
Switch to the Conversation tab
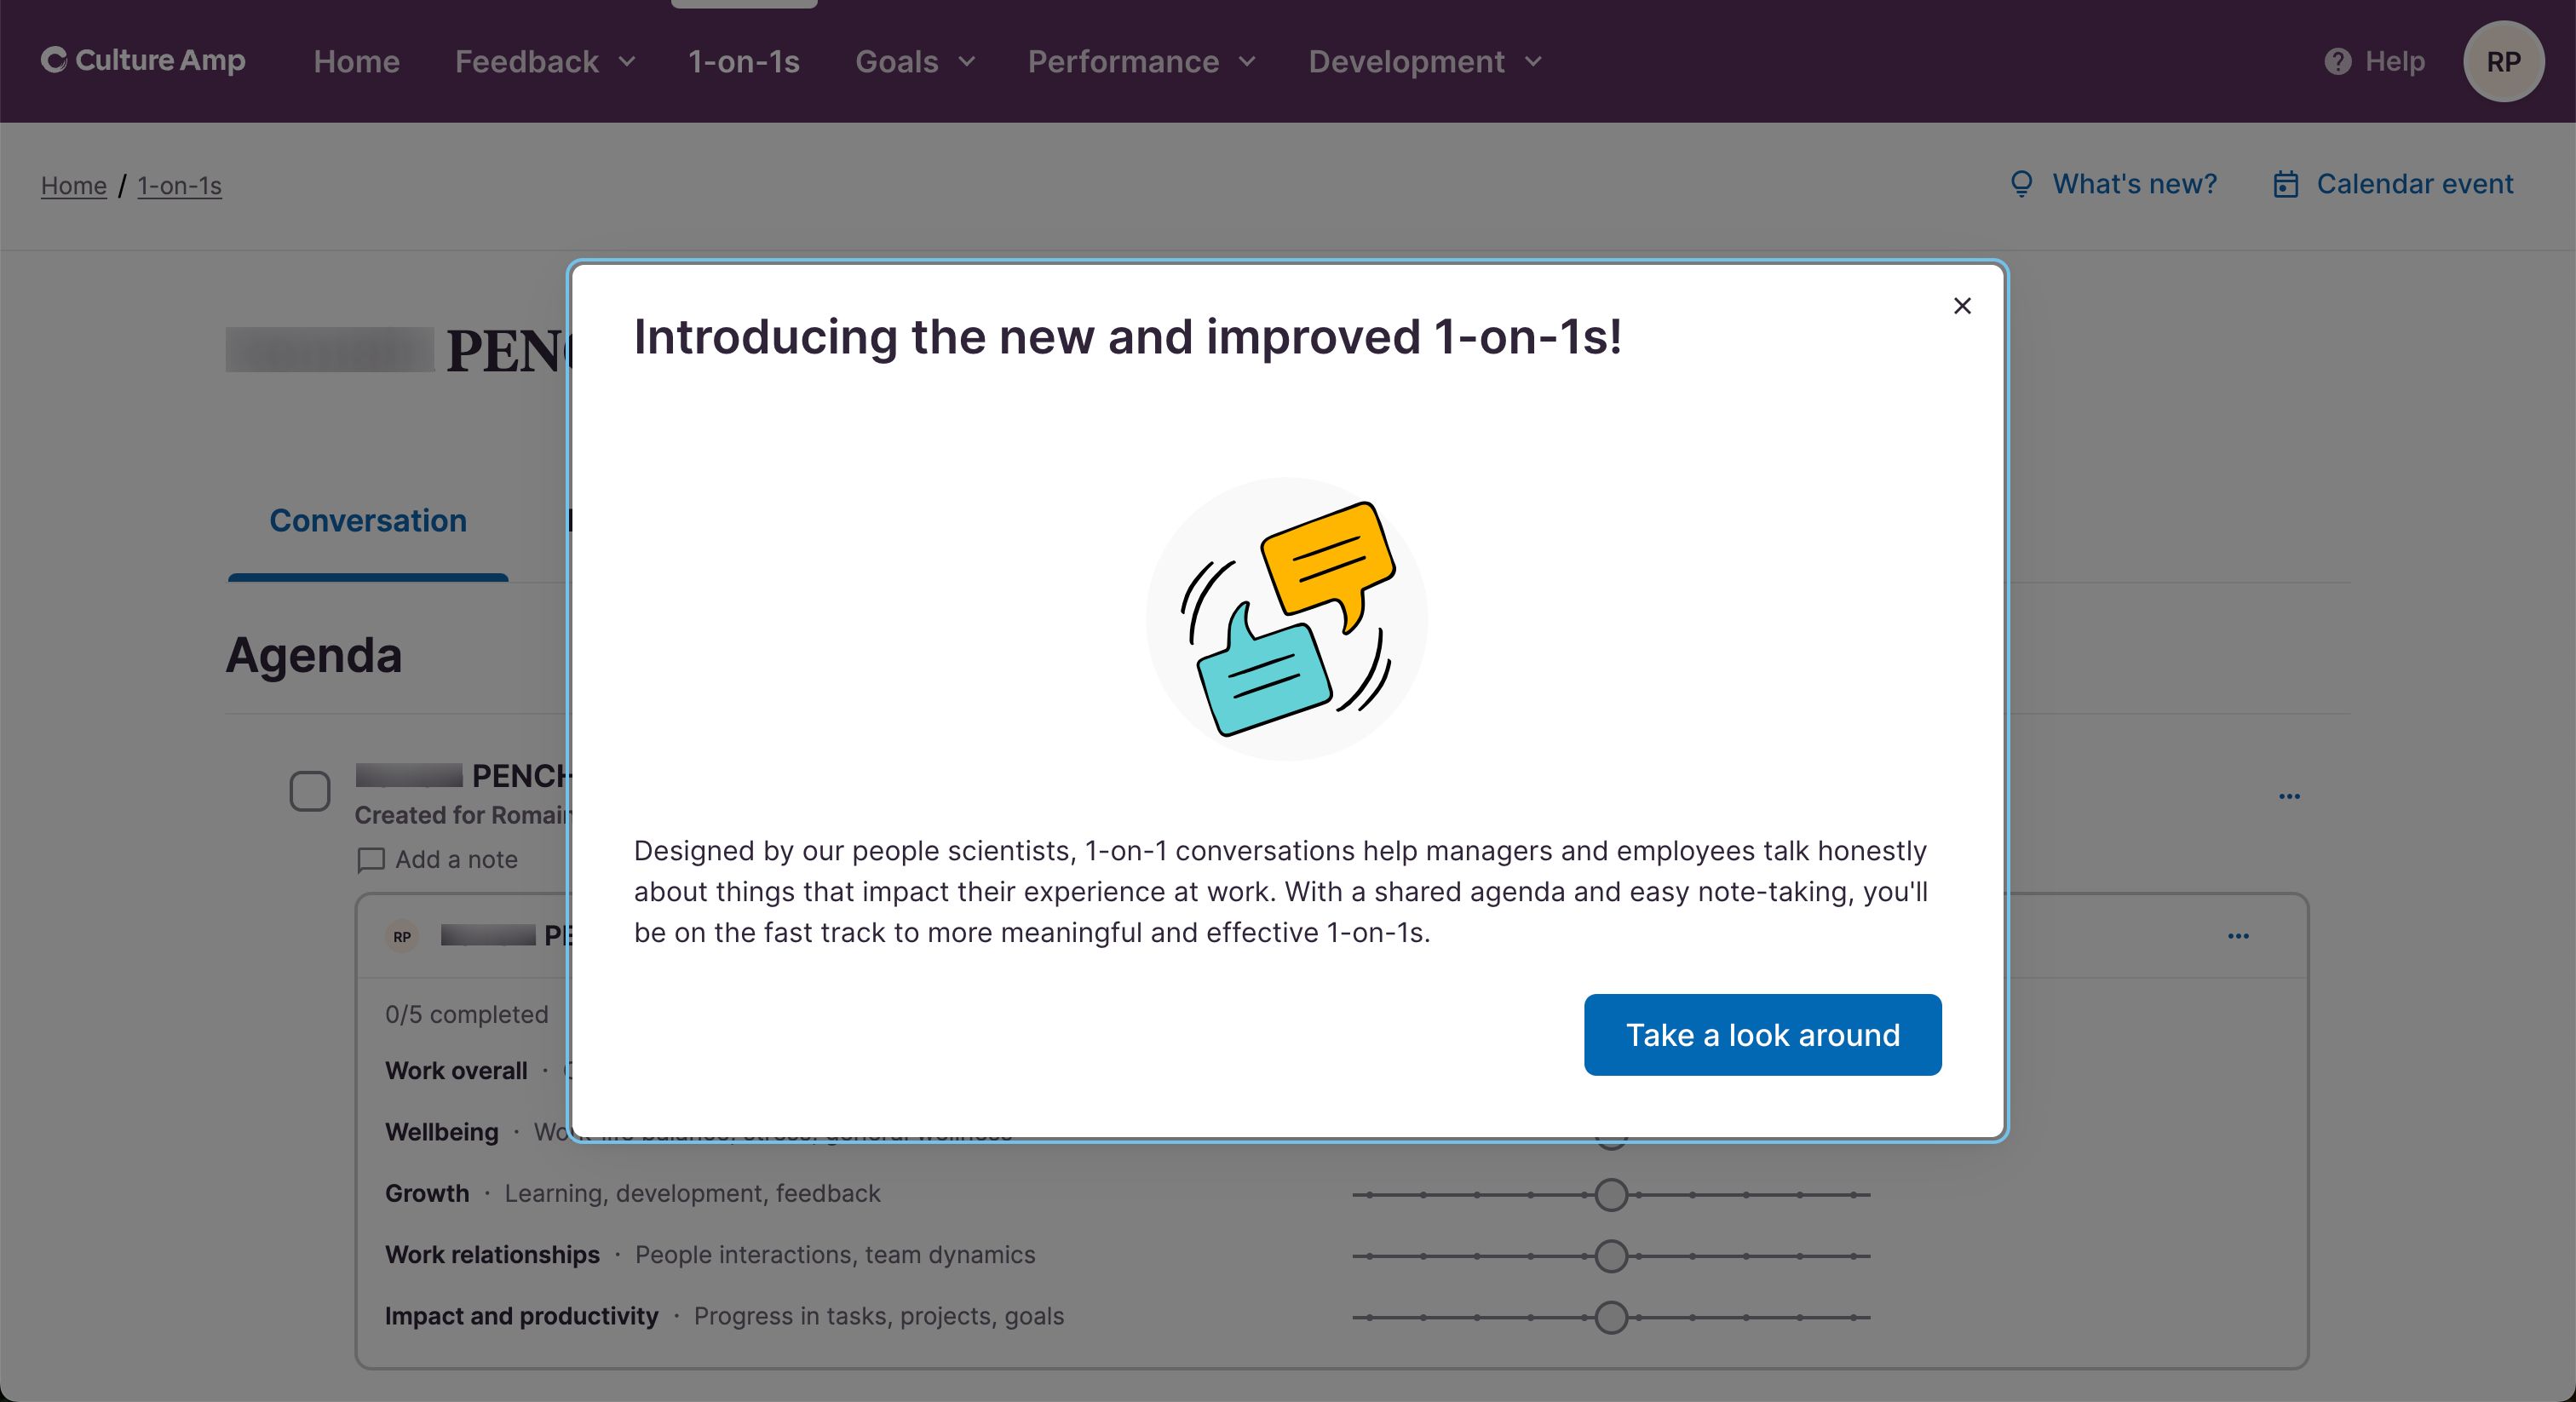(368, 518)
